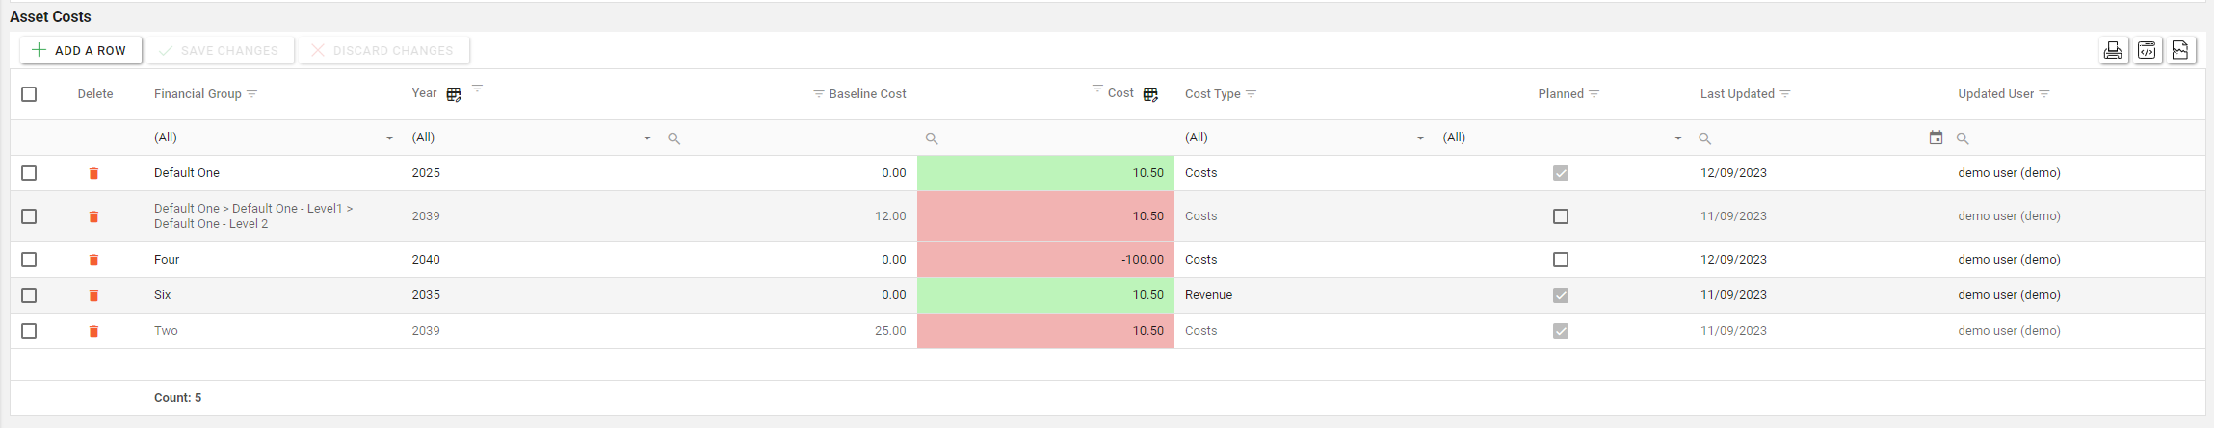Delete the Default One 2025 row
This screenshot has width=2214, height=428.
pyautogui.click(x=93, y=173)
